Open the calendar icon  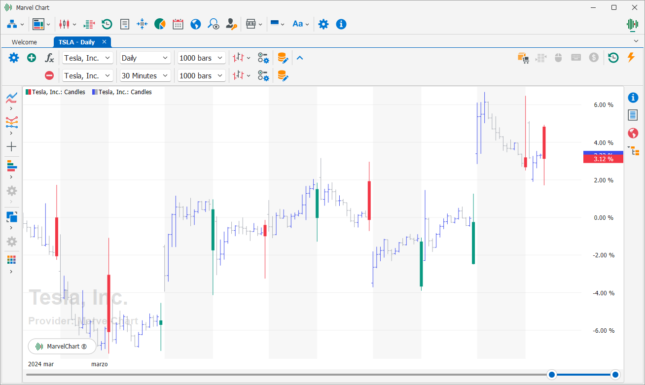(178, 24)
